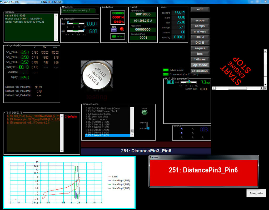The height and width of the screenshot is (210, 269).
Task: Click the red logo panel's scroll-up arrow
Action: pos(265,51)
